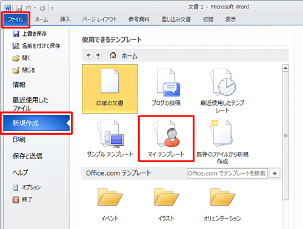Viewport: 303px width, 229px height.
Task: Open the オリエンテーション template folder
Action: point(222,204)
